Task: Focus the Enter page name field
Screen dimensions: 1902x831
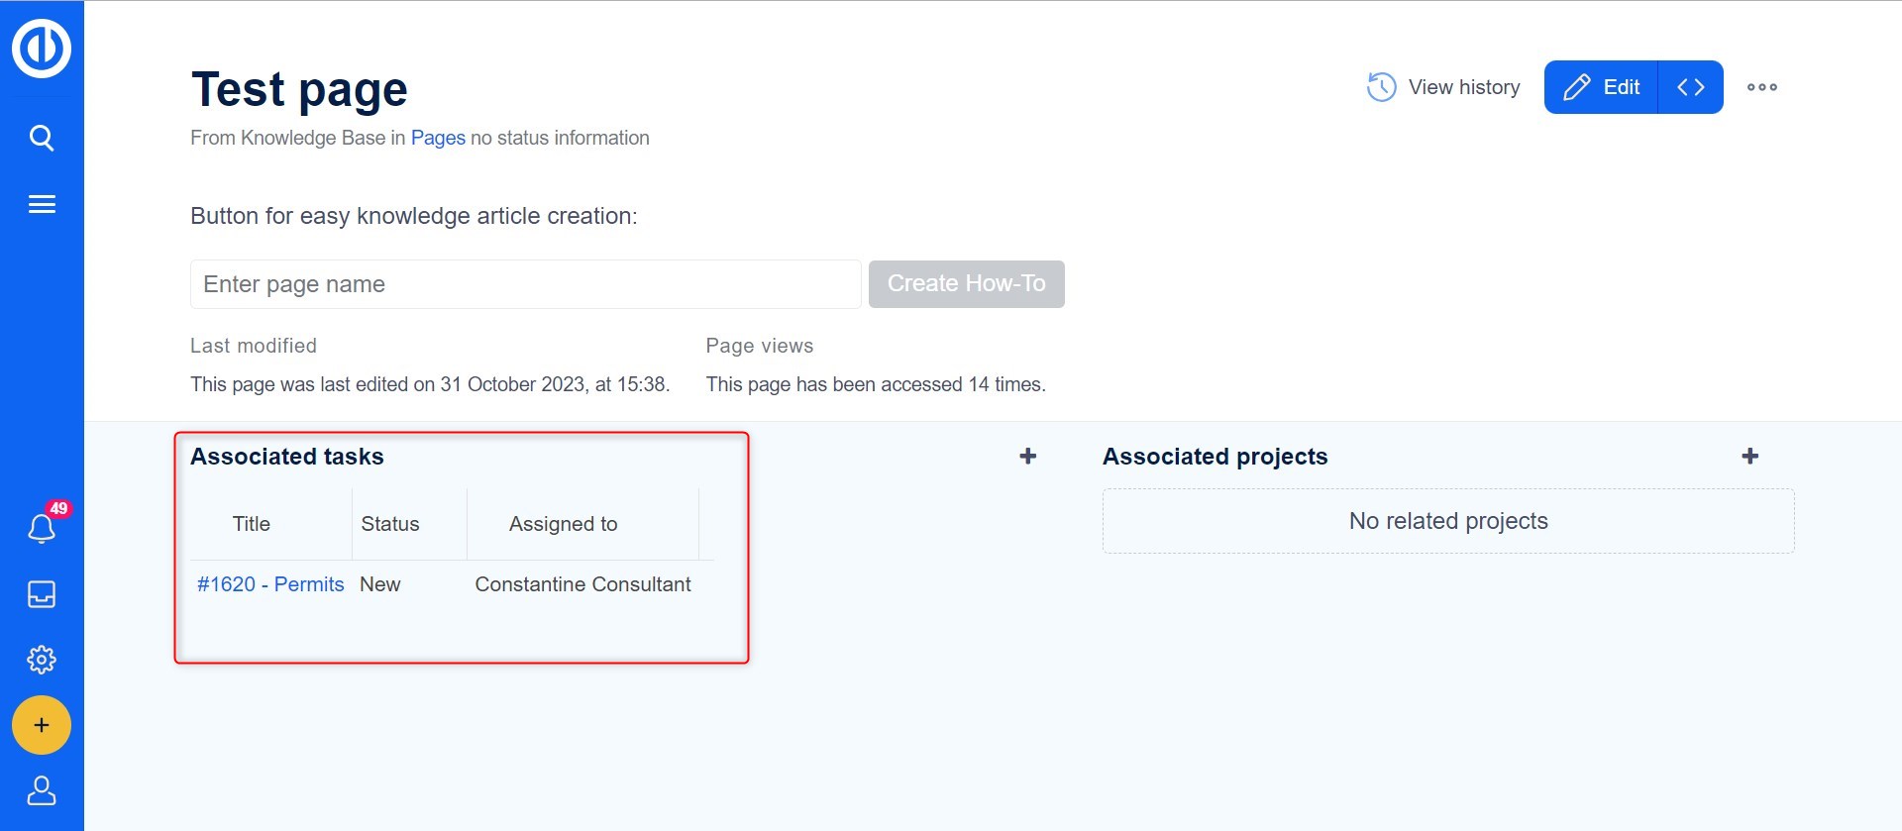Action: coord(525,284)
